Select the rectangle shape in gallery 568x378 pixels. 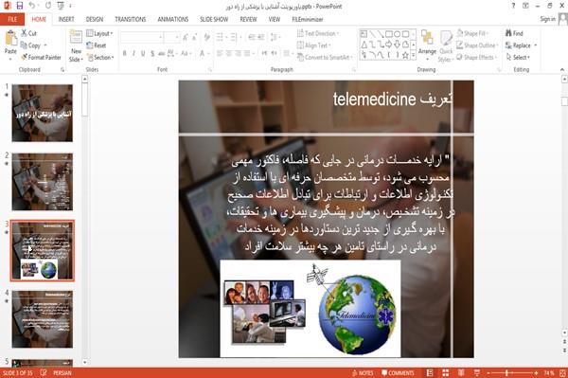tap(389, 34)
